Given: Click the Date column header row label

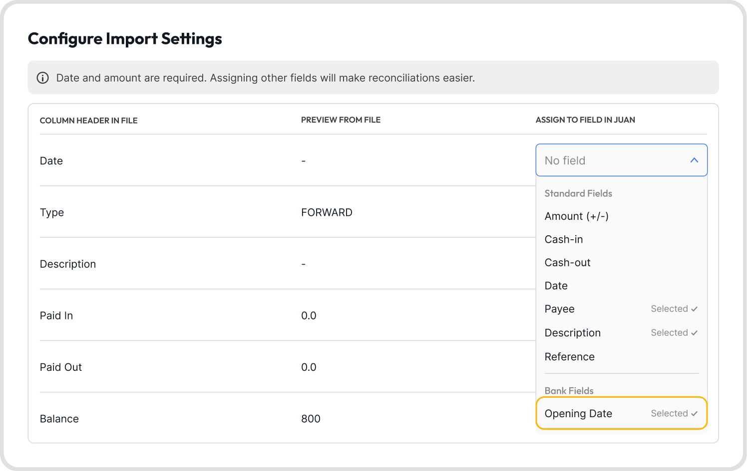Looking at the screenshot, I should coord(51,161).
